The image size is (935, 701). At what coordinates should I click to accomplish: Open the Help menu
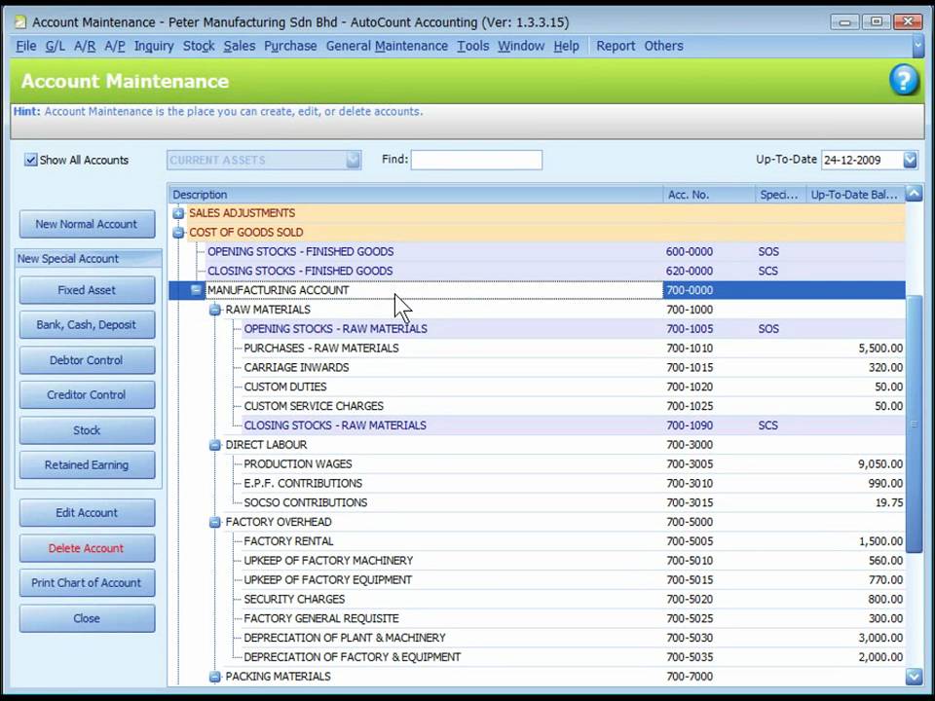click(566, 46)
